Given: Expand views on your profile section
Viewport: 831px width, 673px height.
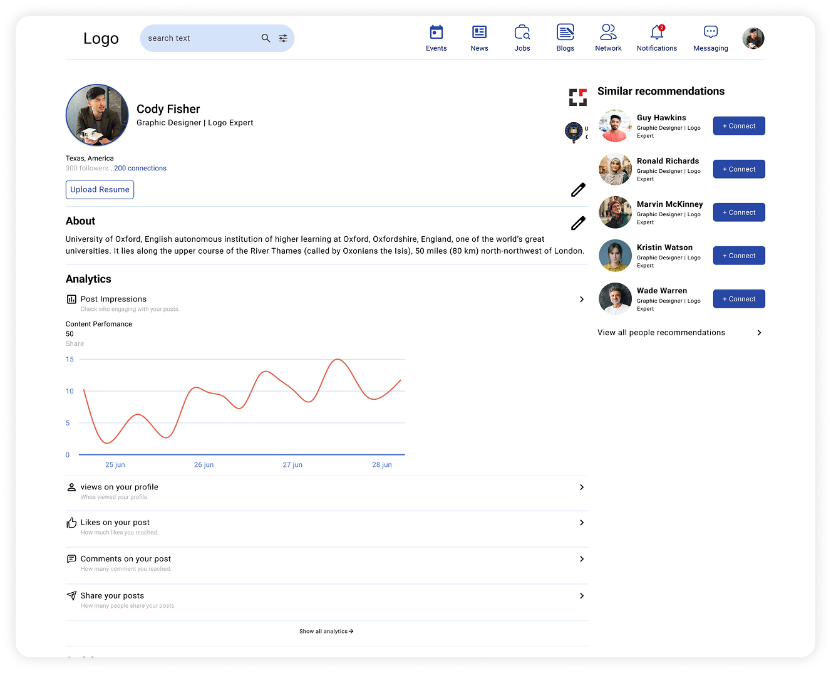Looking at the screenshot, I should (x=581, y=487).
